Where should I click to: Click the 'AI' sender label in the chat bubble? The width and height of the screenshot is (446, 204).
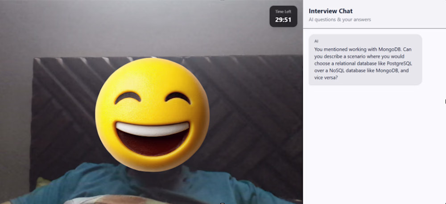[x=316, y=41]
